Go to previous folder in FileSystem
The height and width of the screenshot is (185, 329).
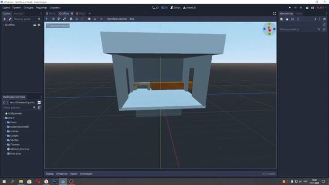[4, 103]
